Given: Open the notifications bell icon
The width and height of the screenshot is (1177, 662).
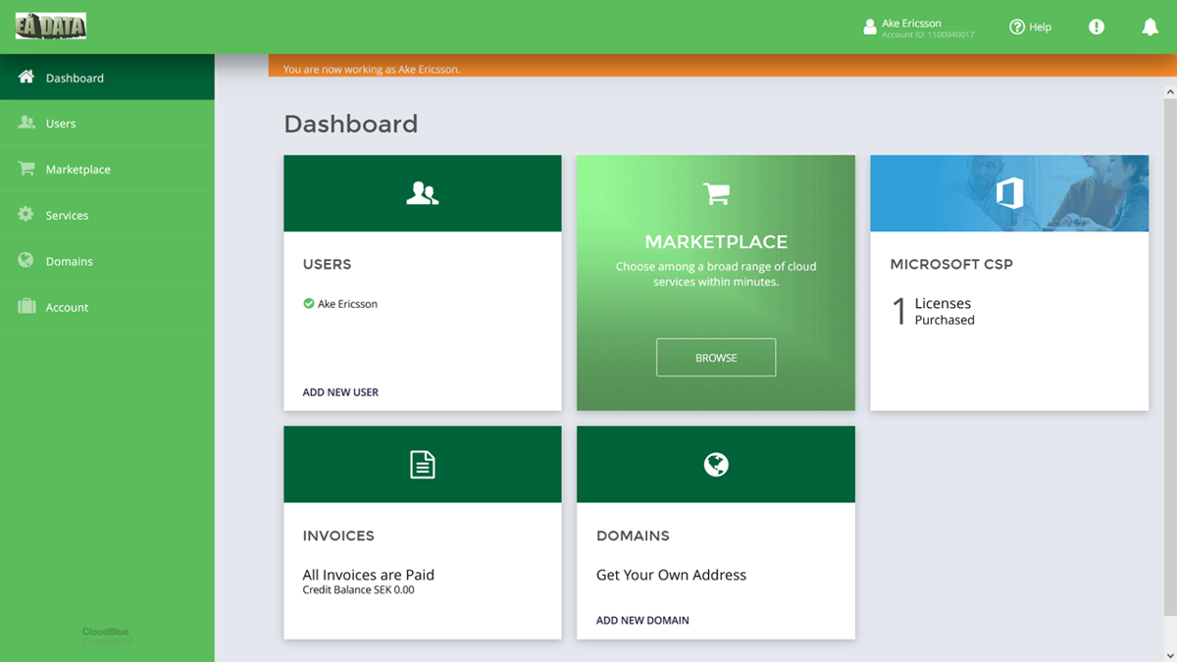Looking at the screenshot, I should pyautogui.click(x=1150, y=27).
